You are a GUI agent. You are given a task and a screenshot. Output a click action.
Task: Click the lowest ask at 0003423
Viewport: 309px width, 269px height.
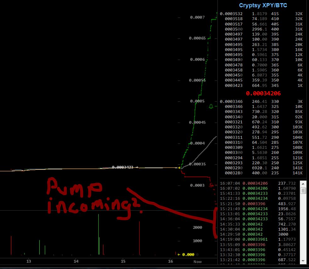point(261,85)
